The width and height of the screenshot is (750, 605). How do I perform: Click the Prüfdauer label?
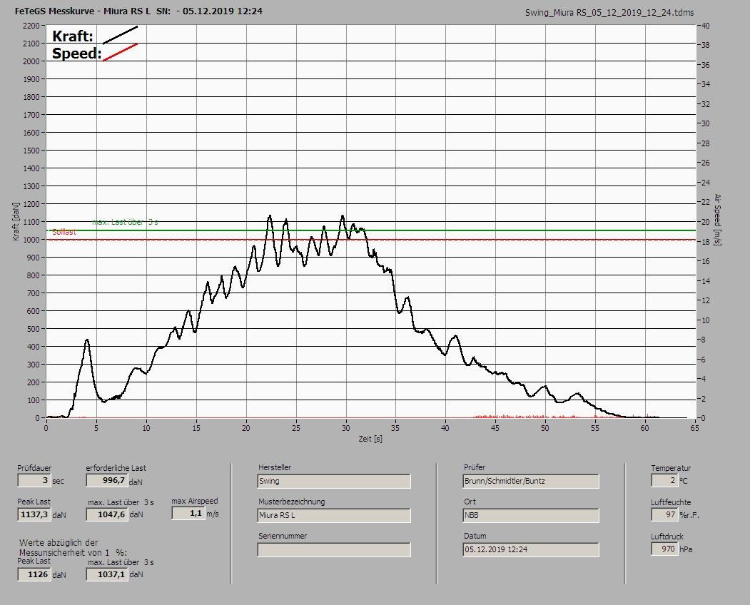click(34, 468)
